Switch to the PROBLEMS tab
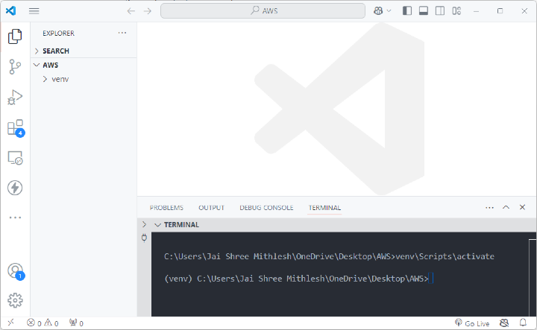The image size is (537, 330). coord(166,208)
